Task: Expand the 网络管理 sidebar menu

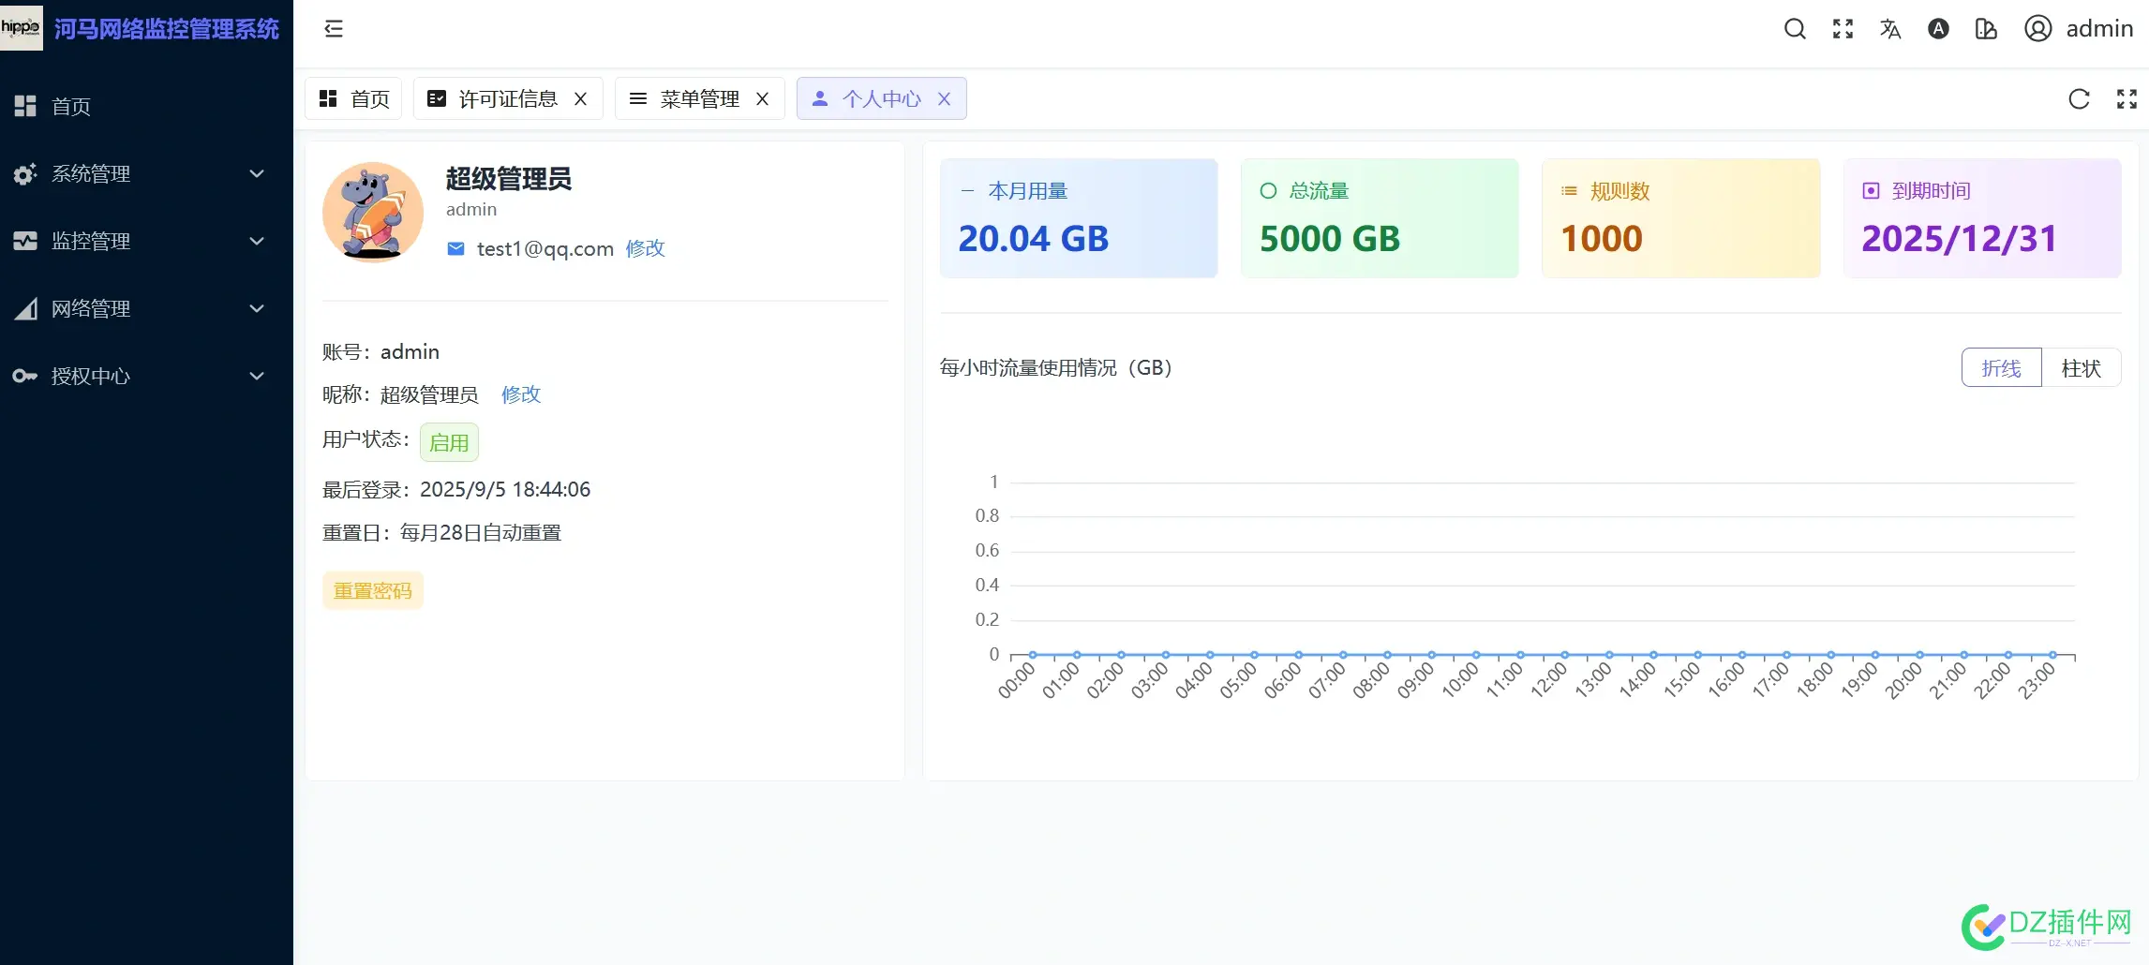Action: 141,308
